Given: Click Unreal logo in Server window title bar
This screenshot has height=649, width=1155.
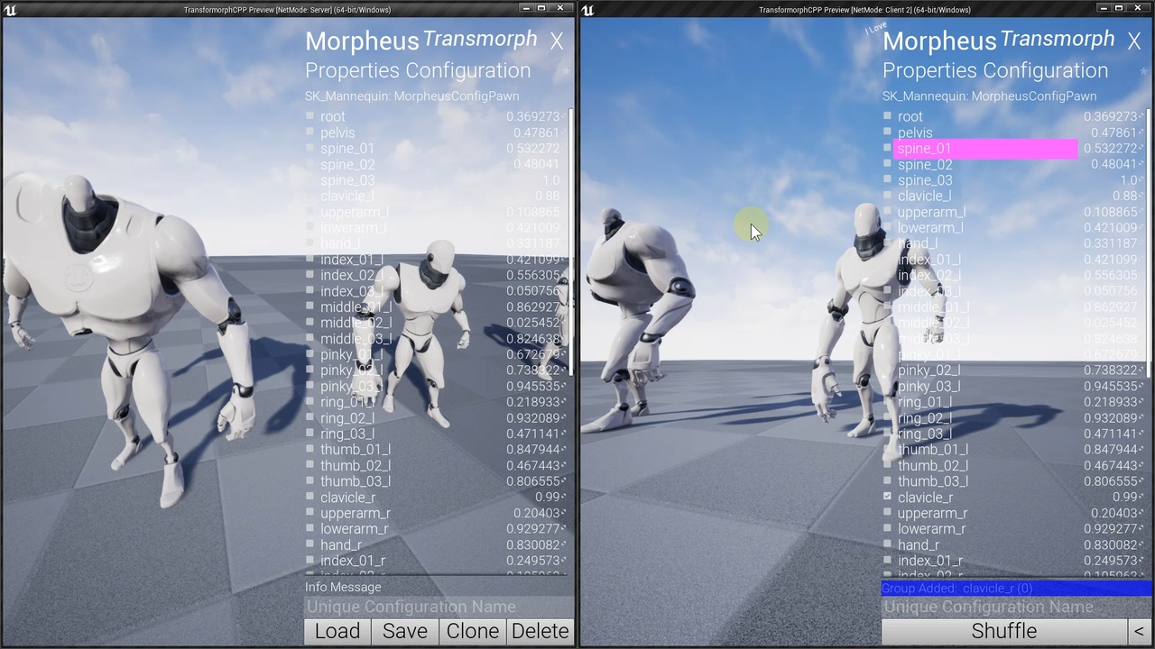Looking at the screenshot, I should [10, 10].
